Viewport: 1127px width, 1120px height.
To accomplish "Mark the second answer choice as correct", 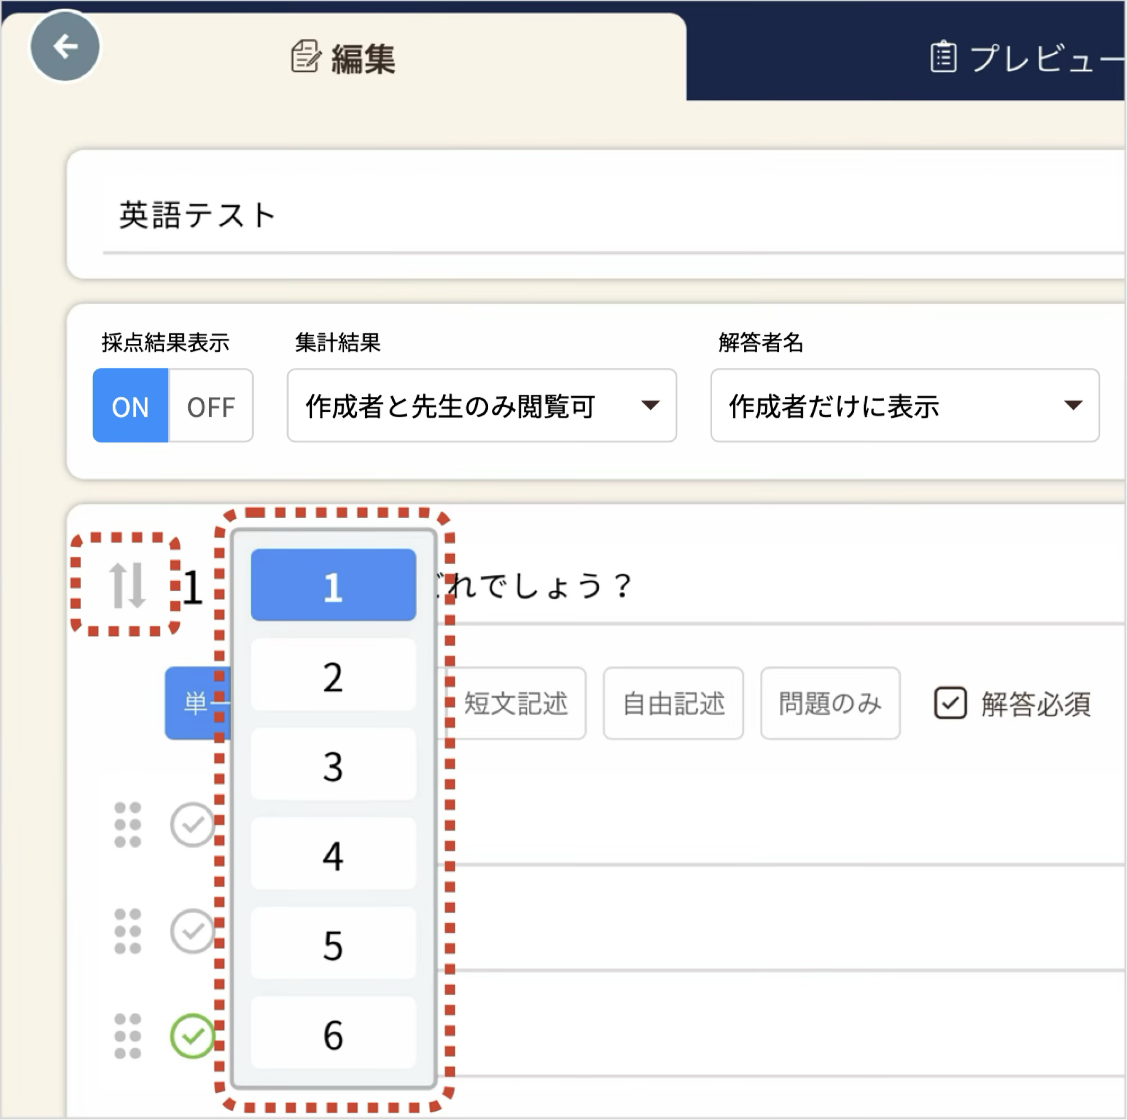I will point(192,931).
